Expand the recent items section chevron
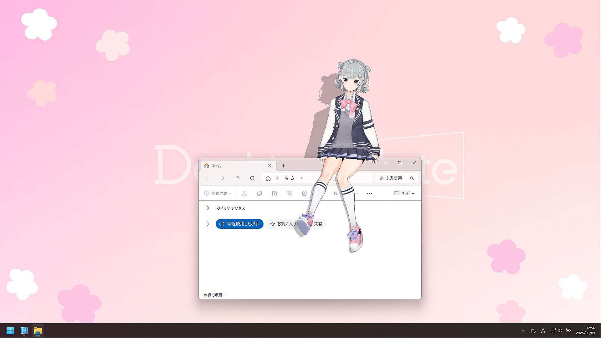The width and height of the screenshot is (601, 338). point(208,224)
